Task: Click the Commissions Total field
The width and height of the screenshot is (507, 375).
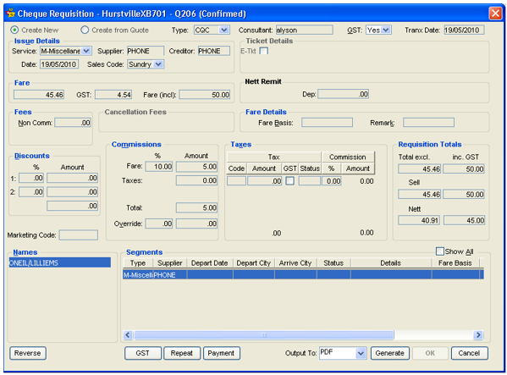Action: point(196,207)
